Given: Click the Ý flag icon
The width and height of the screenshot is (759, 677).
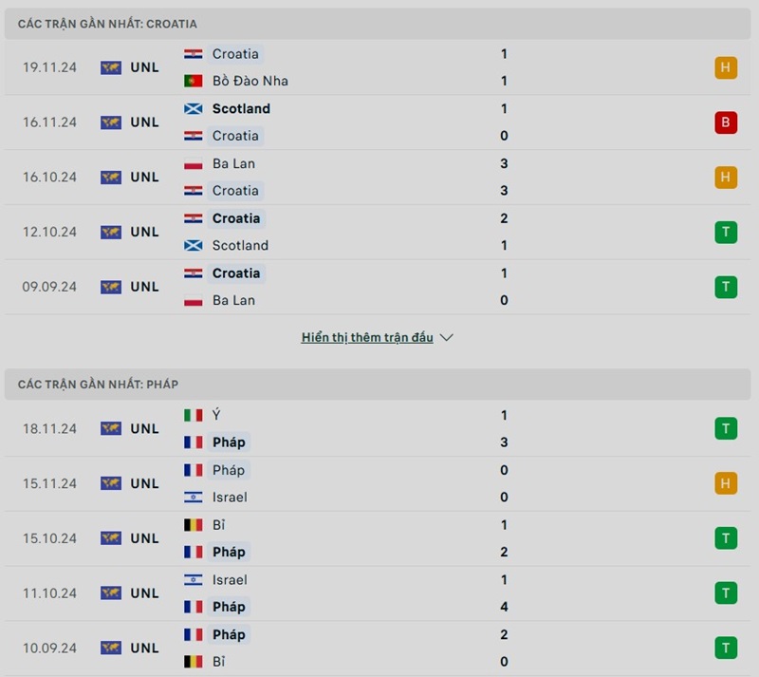Looking at the screenshot, I should pos(194,415).
